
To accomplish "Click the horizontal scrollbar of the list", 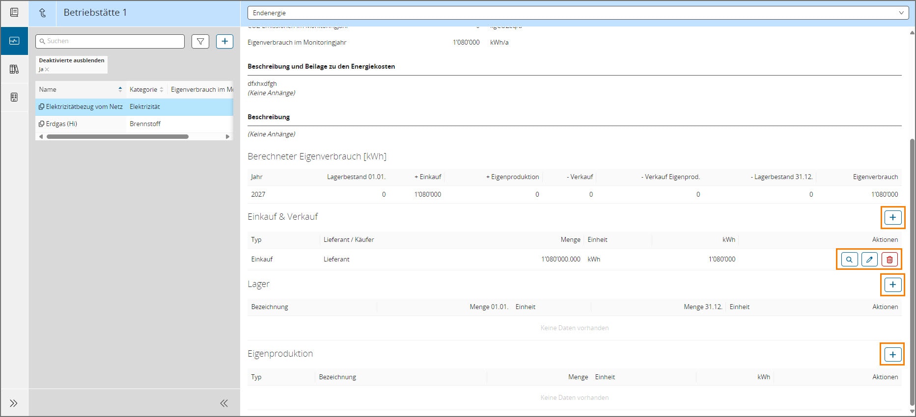I will click(117, 137).
